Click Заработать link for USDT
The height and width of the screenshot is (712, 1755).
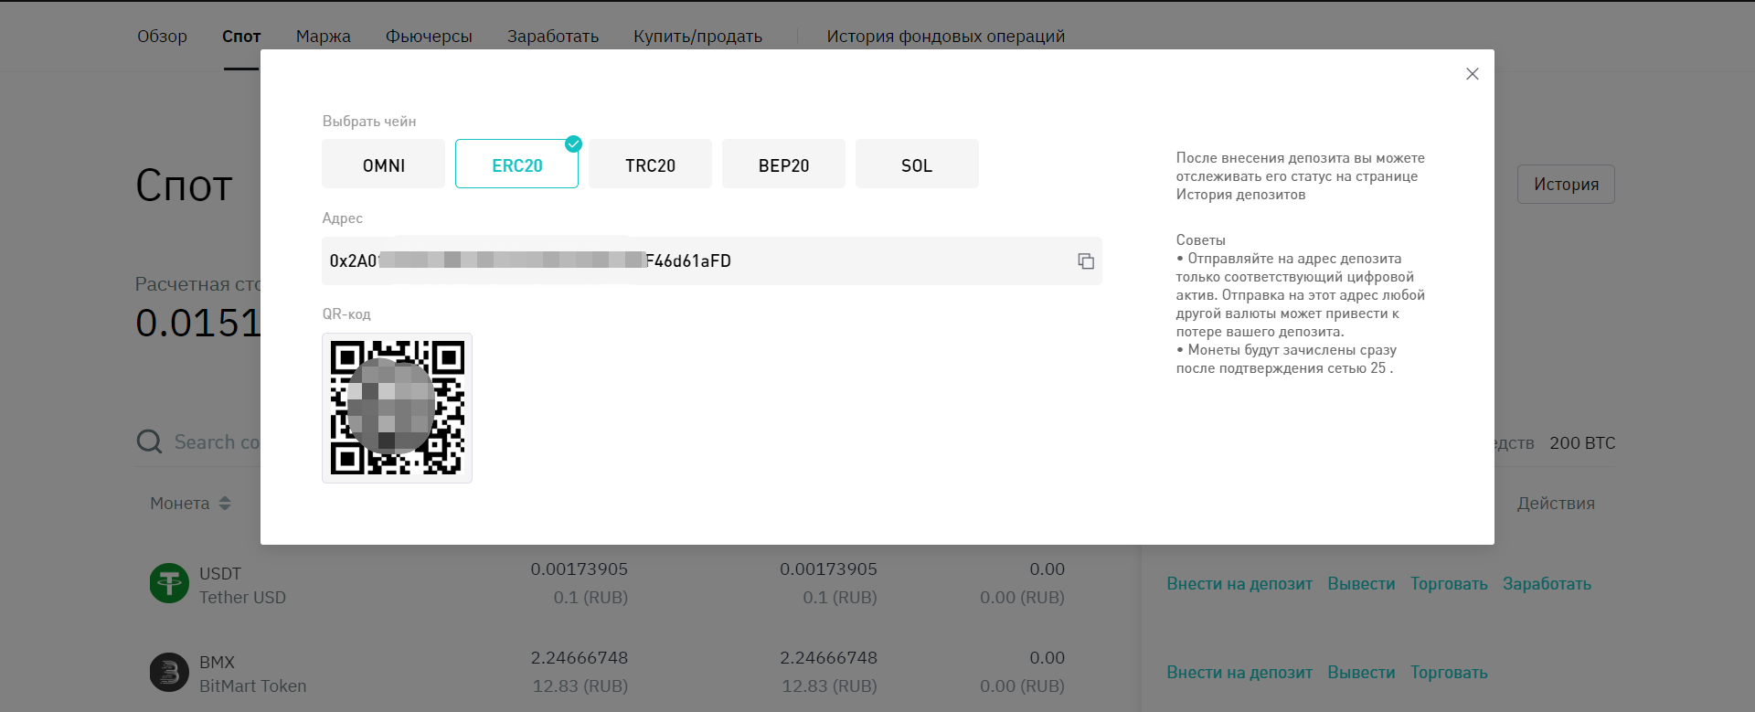point(1547,584)
